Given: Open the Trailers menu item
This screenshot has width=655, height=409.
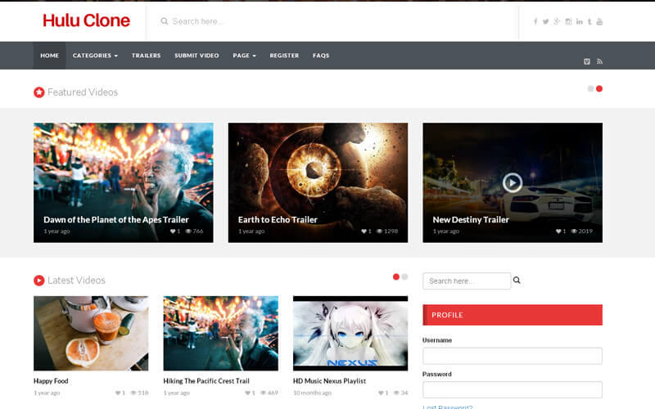Looking at the screenshot, I should pyautogui.click(x=146, y=56).
